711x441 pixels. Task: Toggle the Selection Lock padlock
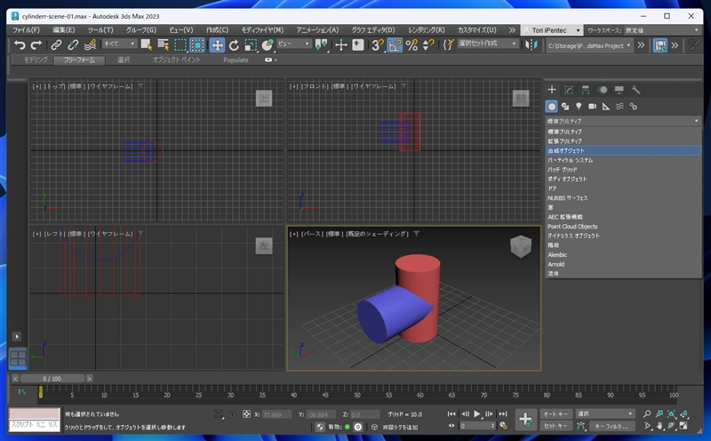coord(232,414)
